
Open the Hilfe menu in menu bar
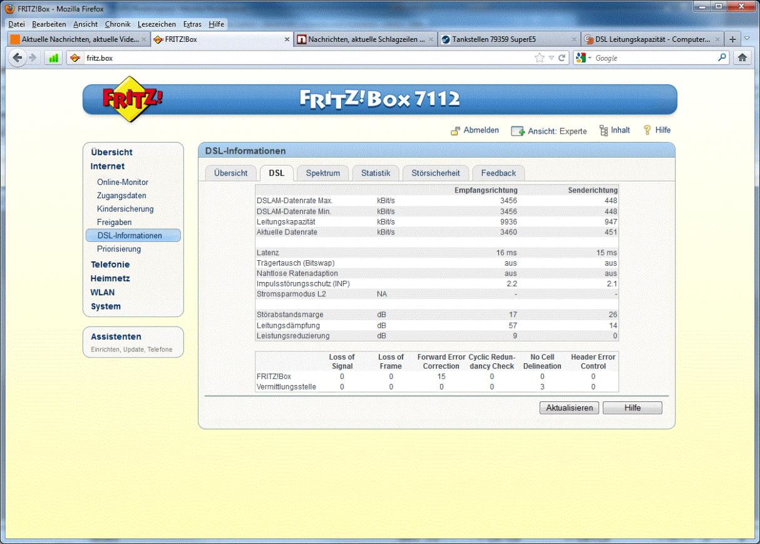217,24
